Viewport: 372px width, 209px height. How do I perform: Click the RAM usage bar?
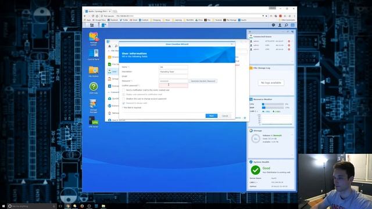[273, 107]
